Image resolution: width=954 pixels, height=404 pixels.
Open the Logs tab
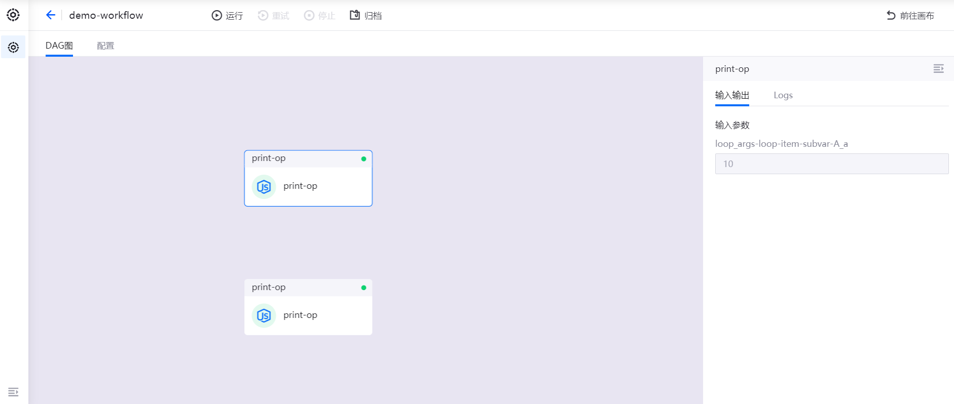(x=783, y=95)
